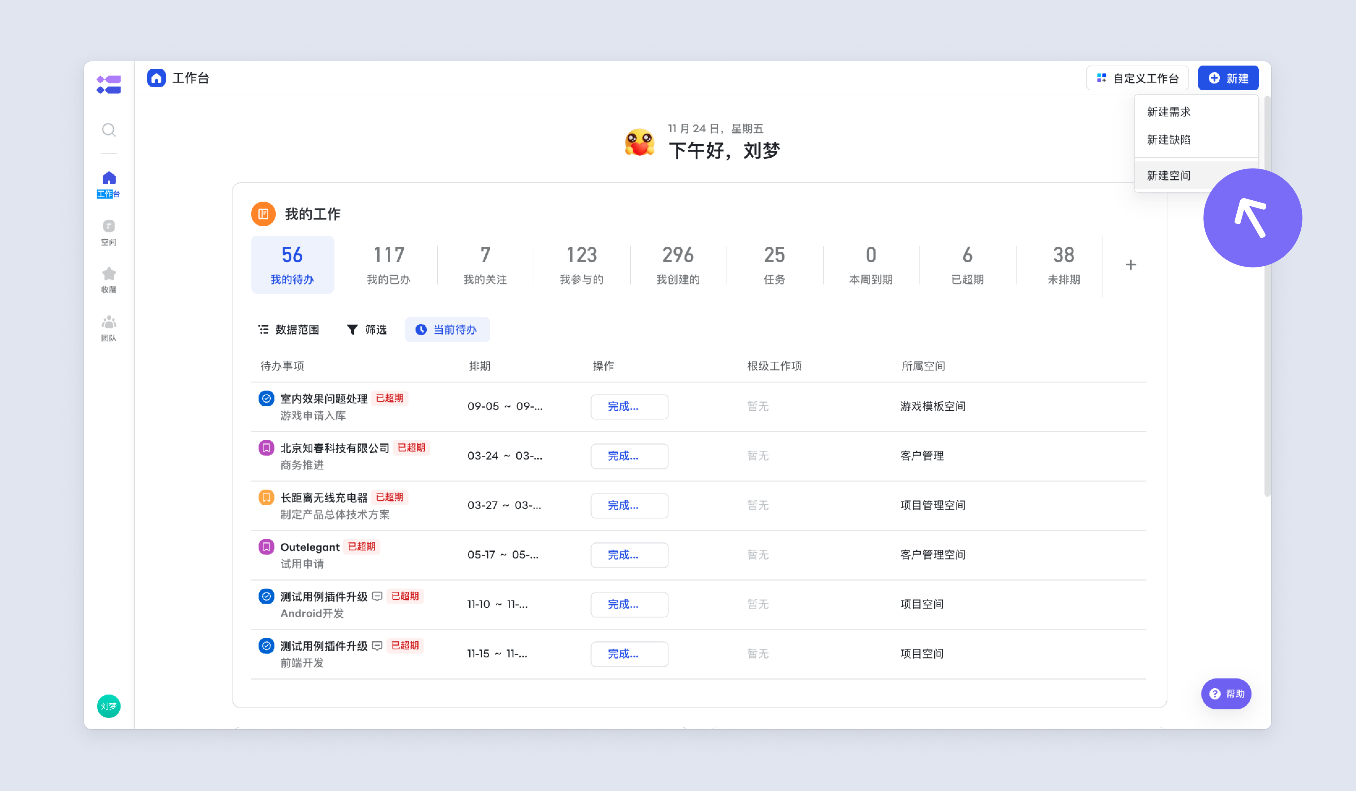This screenshot has width=1356, height=791.
Task: Switch to the 已超期 tab
Action: pyautogui.click(x=967, y=265)
